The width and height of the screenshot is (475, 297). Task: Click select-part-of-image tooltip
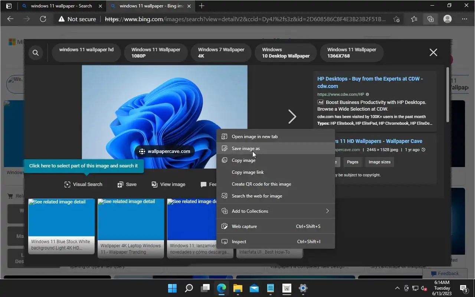click(83, 166)
